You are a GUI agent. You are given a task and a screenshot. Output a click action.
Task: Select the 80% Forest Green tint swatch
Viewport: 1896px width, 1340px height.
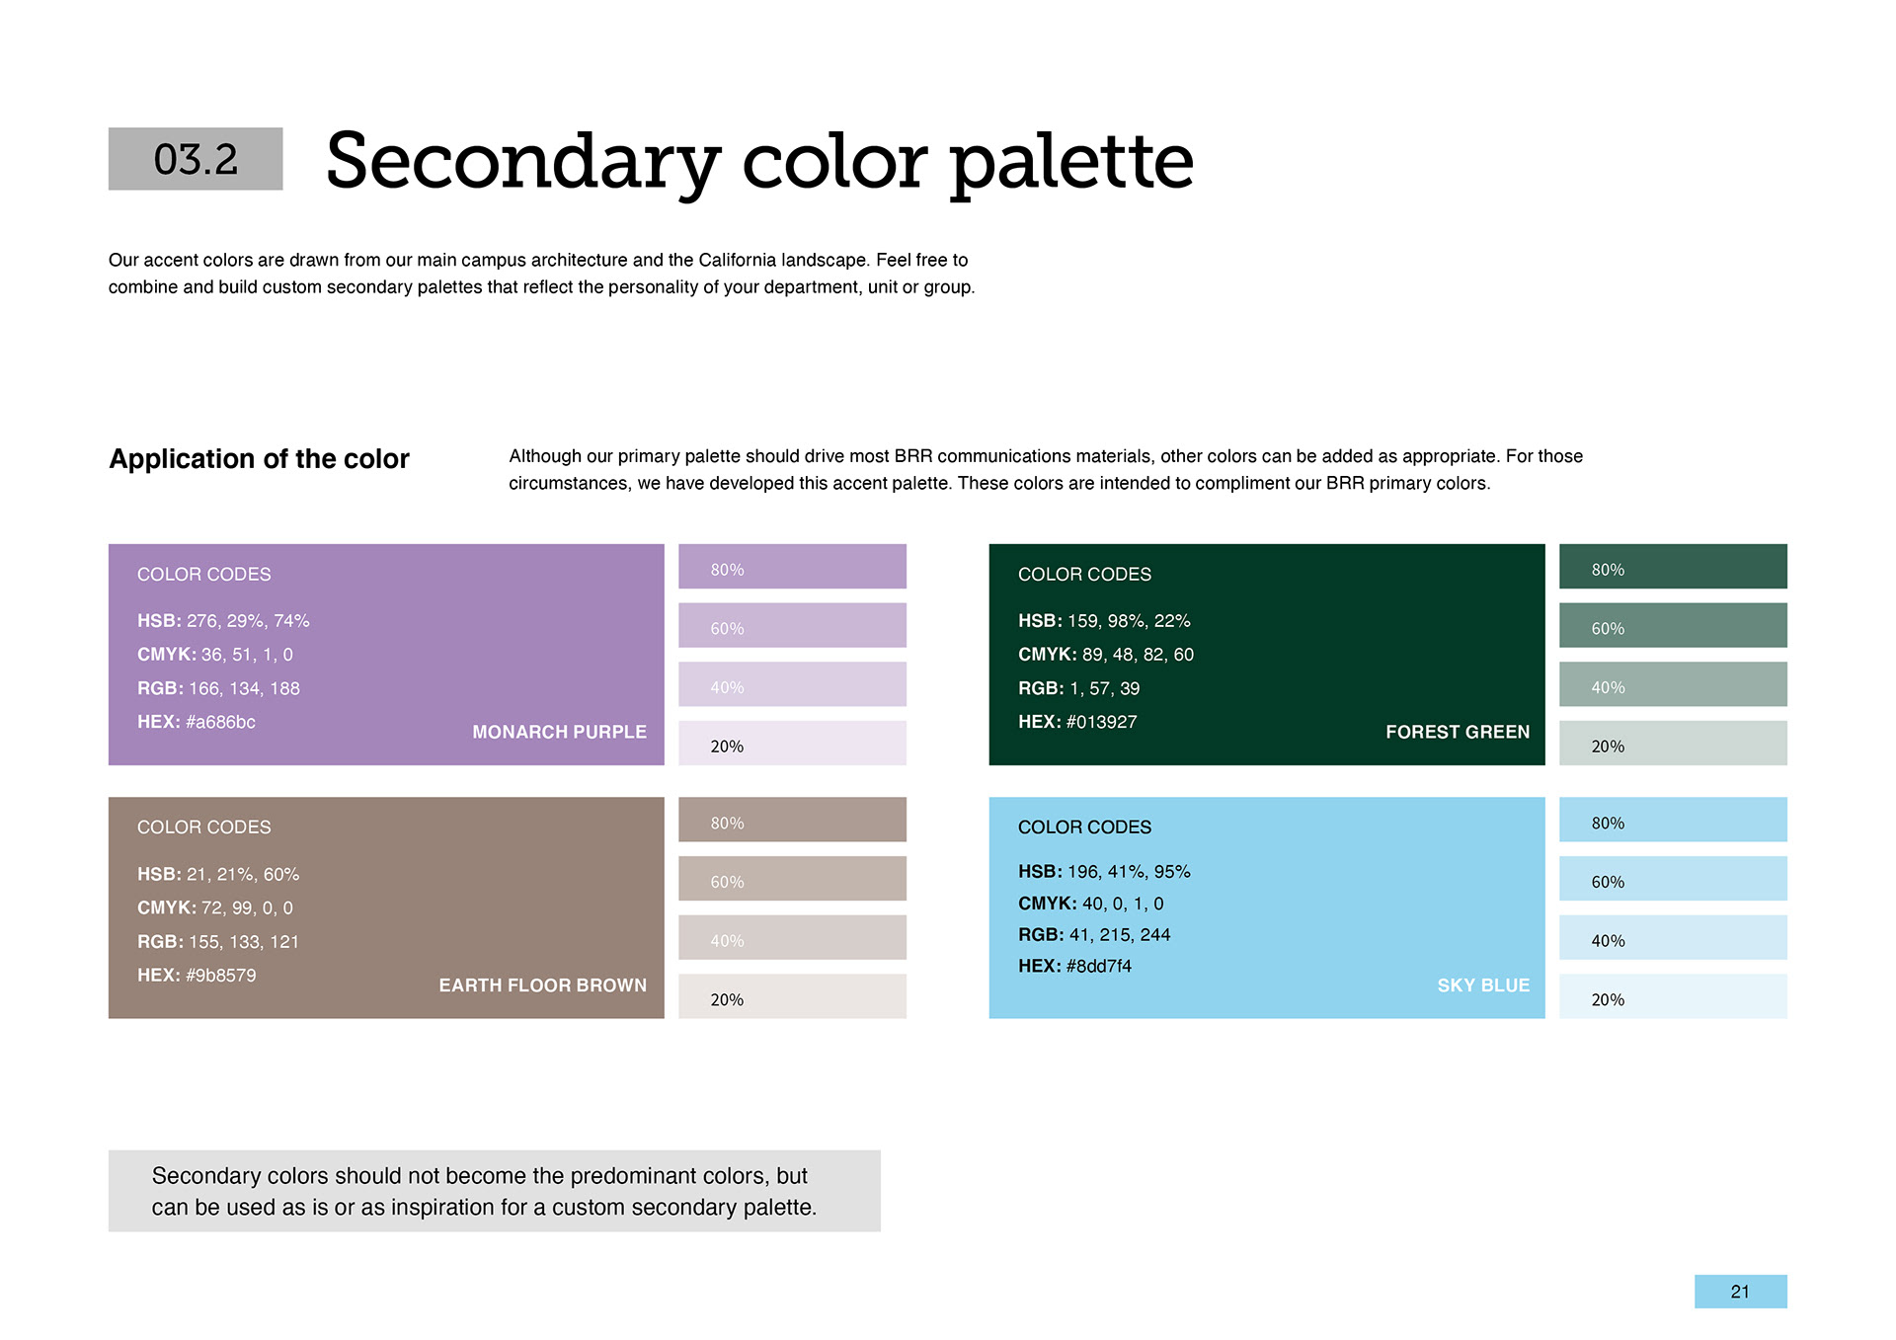(x=1673, y=567)
